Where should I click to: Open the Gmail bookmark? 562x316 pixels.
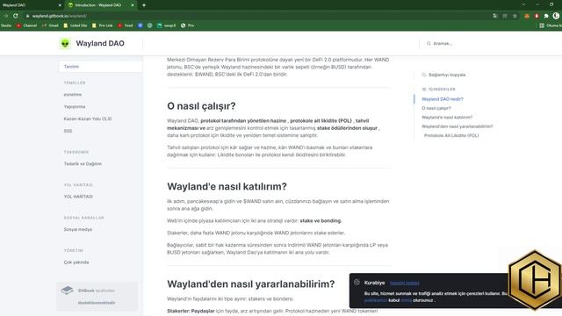pos(50,25)
